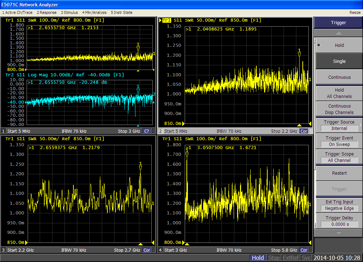Enable Continuous trigger mode
The image size is (363, 262).
(x=339, y=77)
